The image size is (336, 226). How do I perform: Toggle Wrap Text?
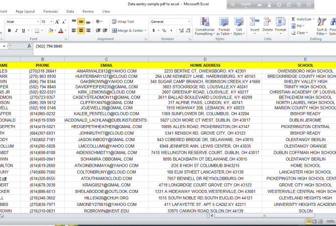(x=123, y=22)
